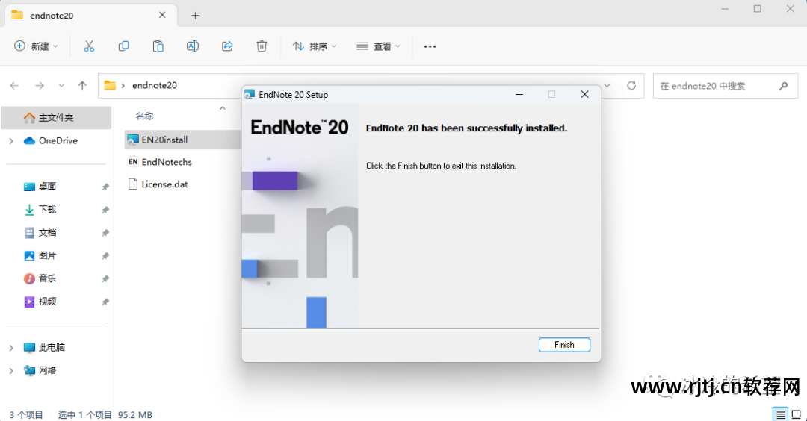The width and height of the screenshot is (807, 421).
Task: Click the Delete trash icon
Action: [x=262, y=46]
